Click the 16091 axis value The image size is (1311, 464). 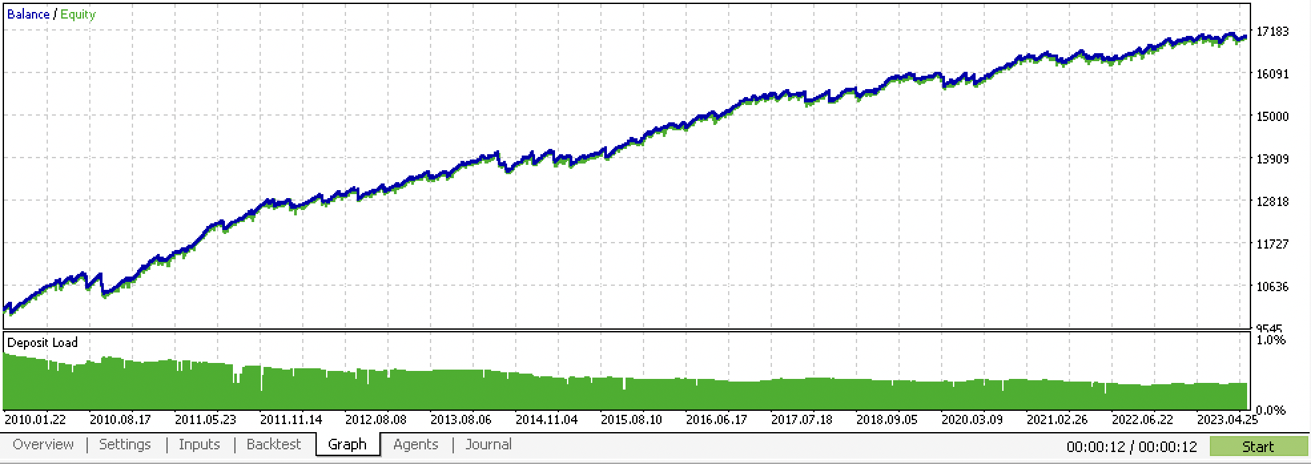1271,74
